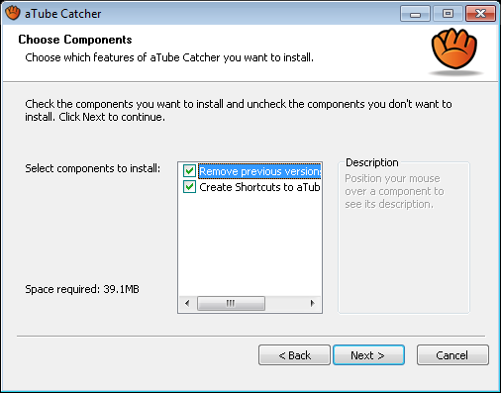
Task: Cancel the aTube Catcher installation
Action: [x=452, y=355]
